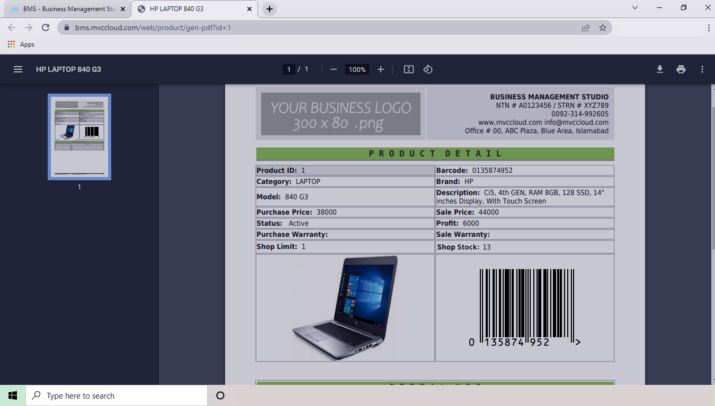
Task: Click the fit to page icon
Action: pyautogui.click(x=408, y=69)
